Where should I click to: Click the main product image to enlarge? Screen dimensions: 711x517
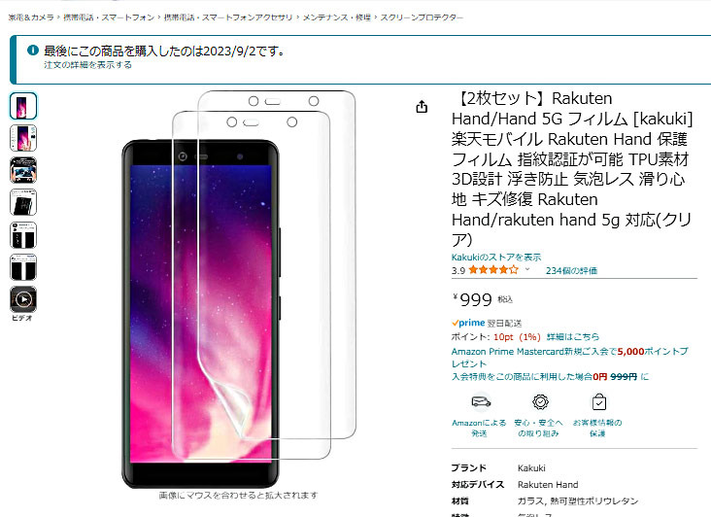[x=238, y=290]
